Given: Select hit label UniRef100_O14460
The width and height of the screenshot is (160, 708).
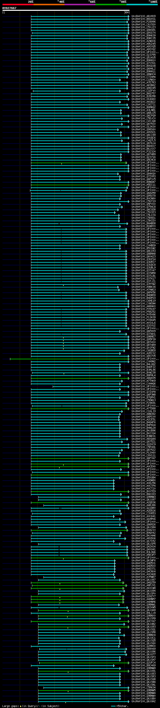Looking at the screenshot, I should point(143,99).
